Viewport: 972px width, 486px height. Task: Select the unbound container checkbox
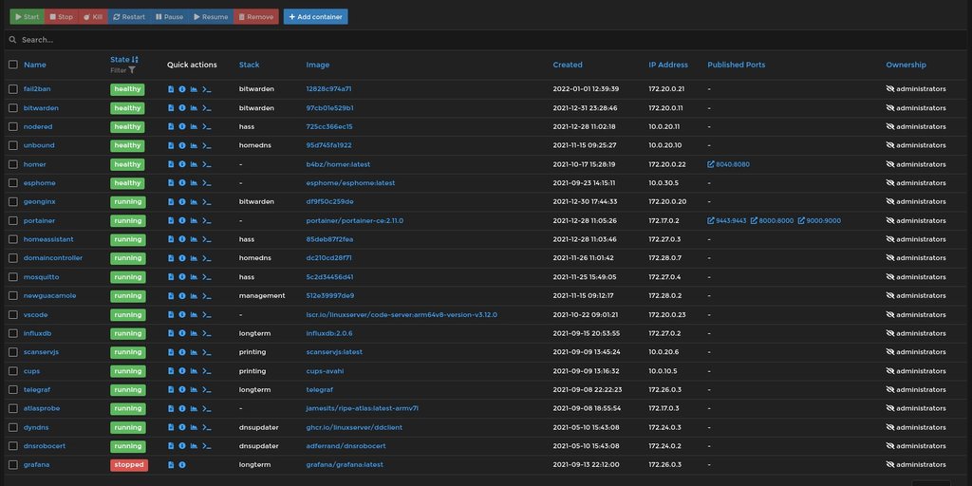tap(12, 145)
